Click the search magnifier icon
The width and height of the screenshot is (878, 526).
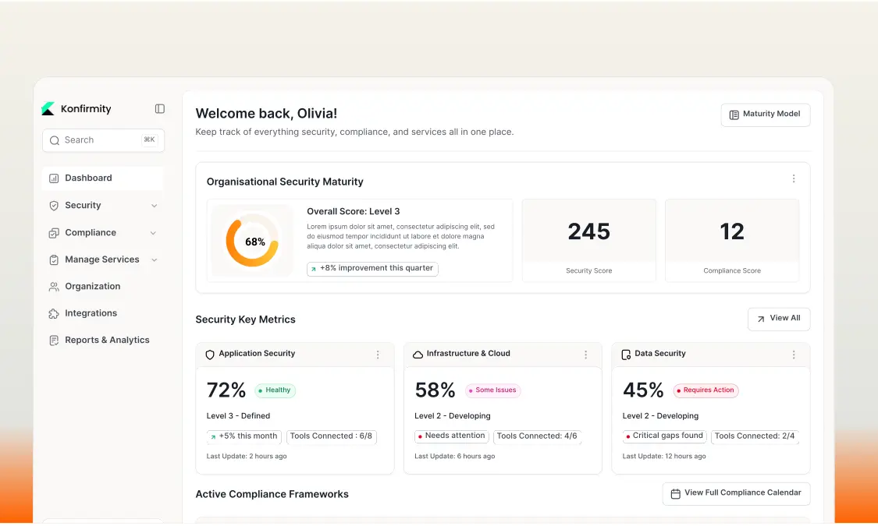tap(55, 140)
